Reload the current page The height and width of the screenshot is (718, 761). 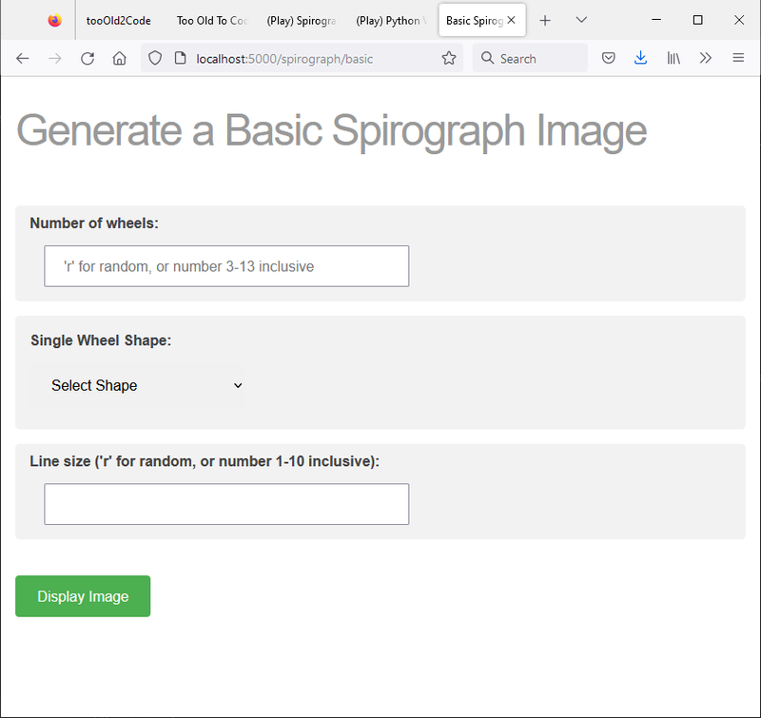pyautogui.click(x=88, y=59)
